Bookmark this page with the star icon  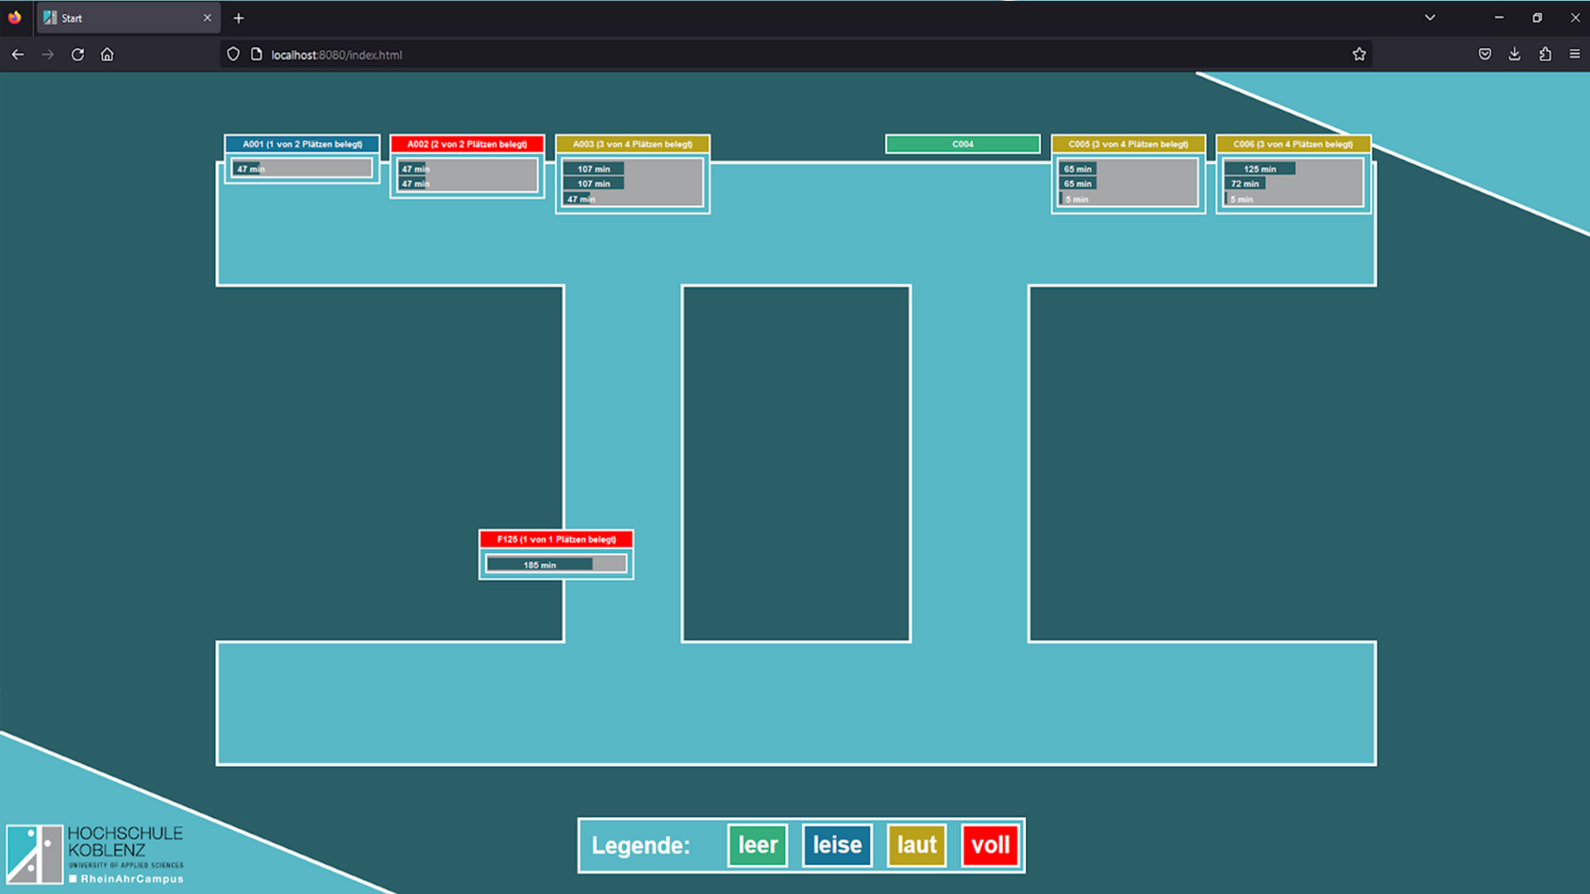coord(1359,55)
